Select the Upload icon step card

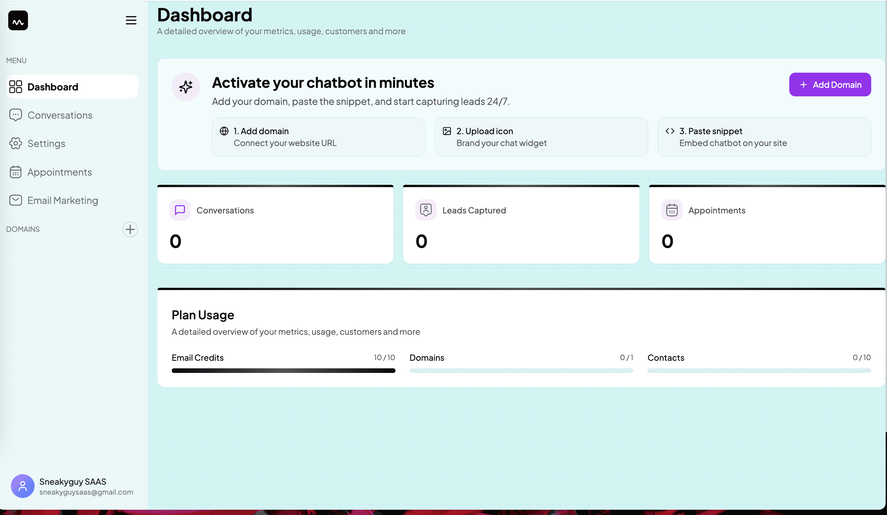541,137
